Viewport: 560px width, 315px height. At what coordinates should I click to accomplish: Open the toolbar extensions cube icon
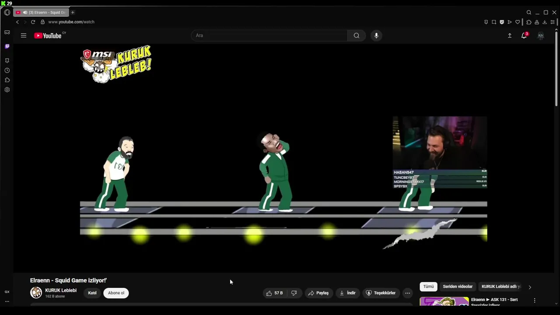point(529,22)
